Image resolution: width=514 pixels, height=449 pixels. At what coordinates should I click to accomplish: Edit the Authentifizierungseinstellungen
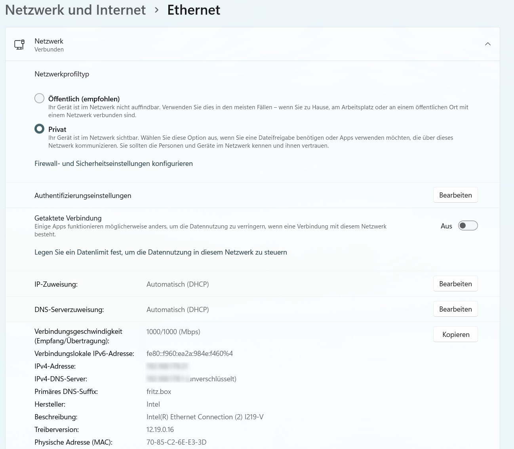455,195
